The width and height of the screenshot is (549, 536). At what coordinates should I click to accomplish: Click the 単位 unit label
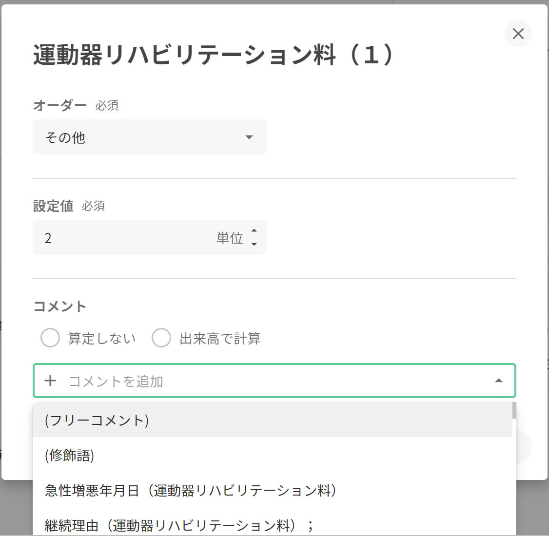coord(230,238)
